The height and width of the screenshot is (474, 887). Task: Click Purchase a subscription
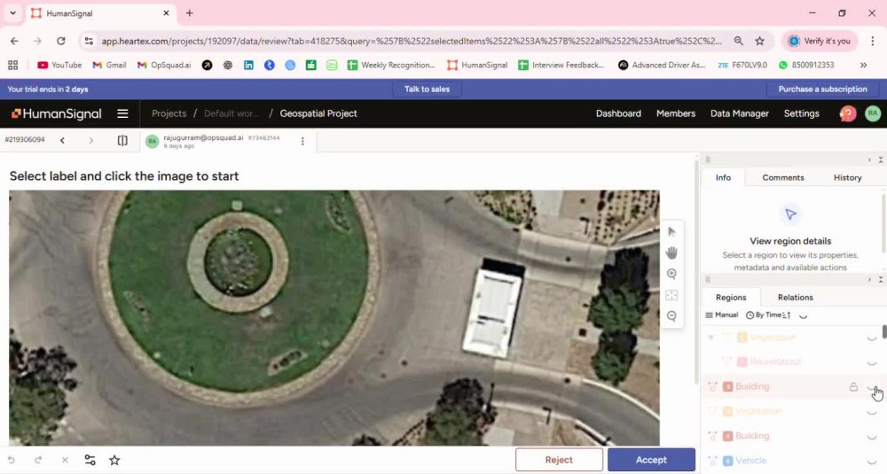822,89
